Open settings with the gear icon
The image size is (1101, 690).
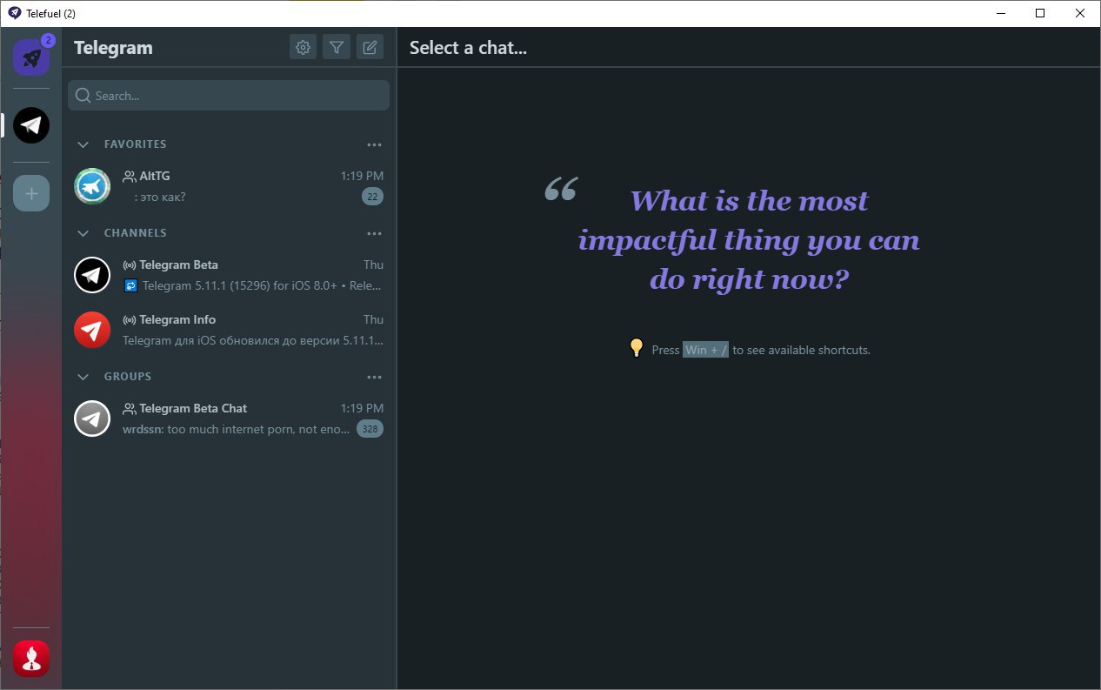303,48
